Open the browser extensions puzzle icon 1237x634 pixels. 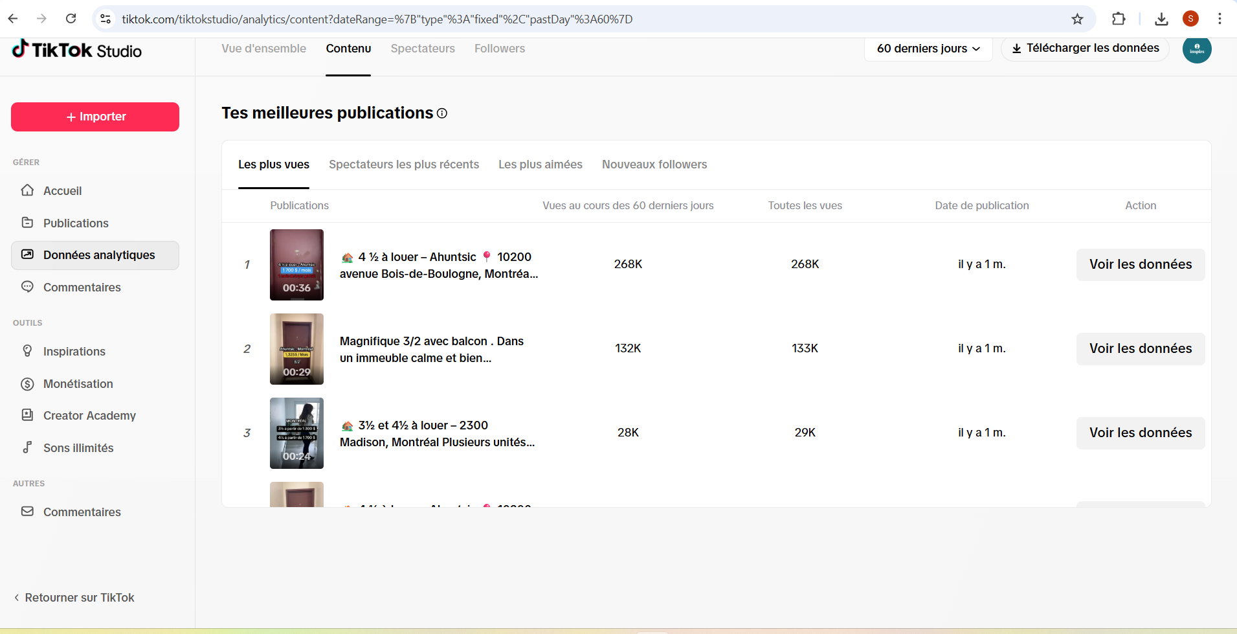click(1118, 19)
